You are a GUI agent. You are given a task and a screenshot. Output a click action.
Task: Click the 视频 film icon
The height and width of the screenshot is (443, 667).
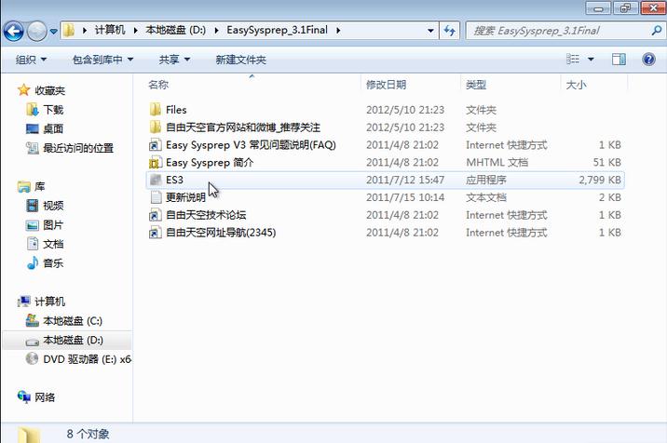[33, 206]
